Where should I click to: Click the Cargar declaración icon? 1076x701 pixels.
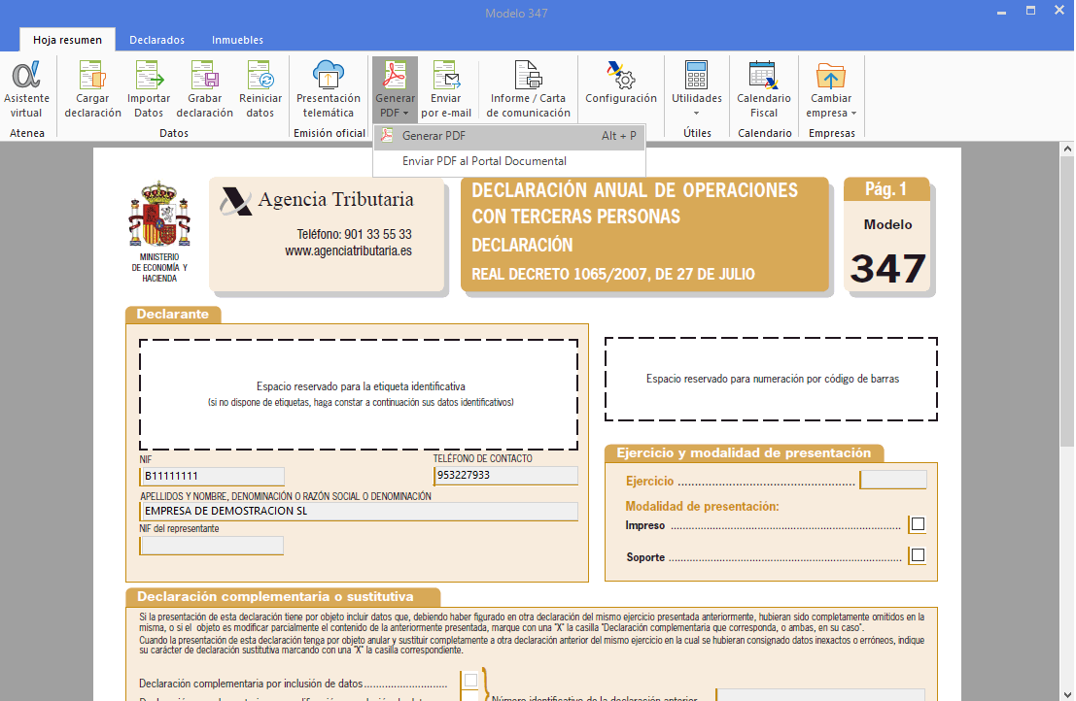[x=92, y=87]
